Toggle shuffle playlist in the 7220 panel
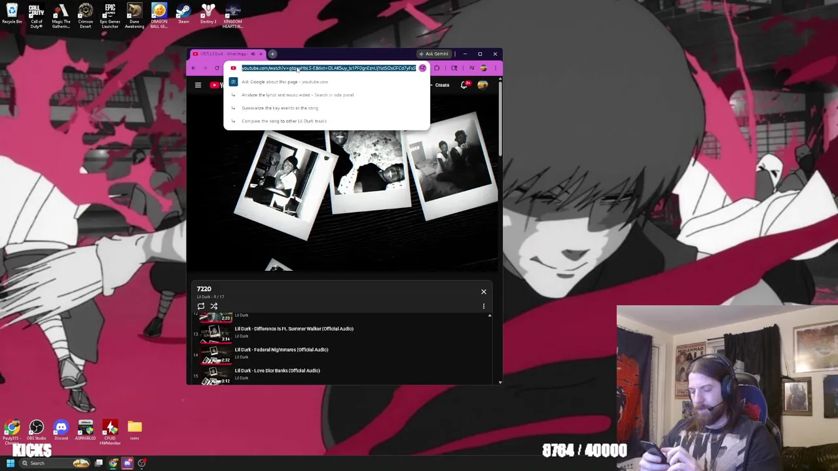The height and width of the screenshot is (471, 838). (213, 306)
